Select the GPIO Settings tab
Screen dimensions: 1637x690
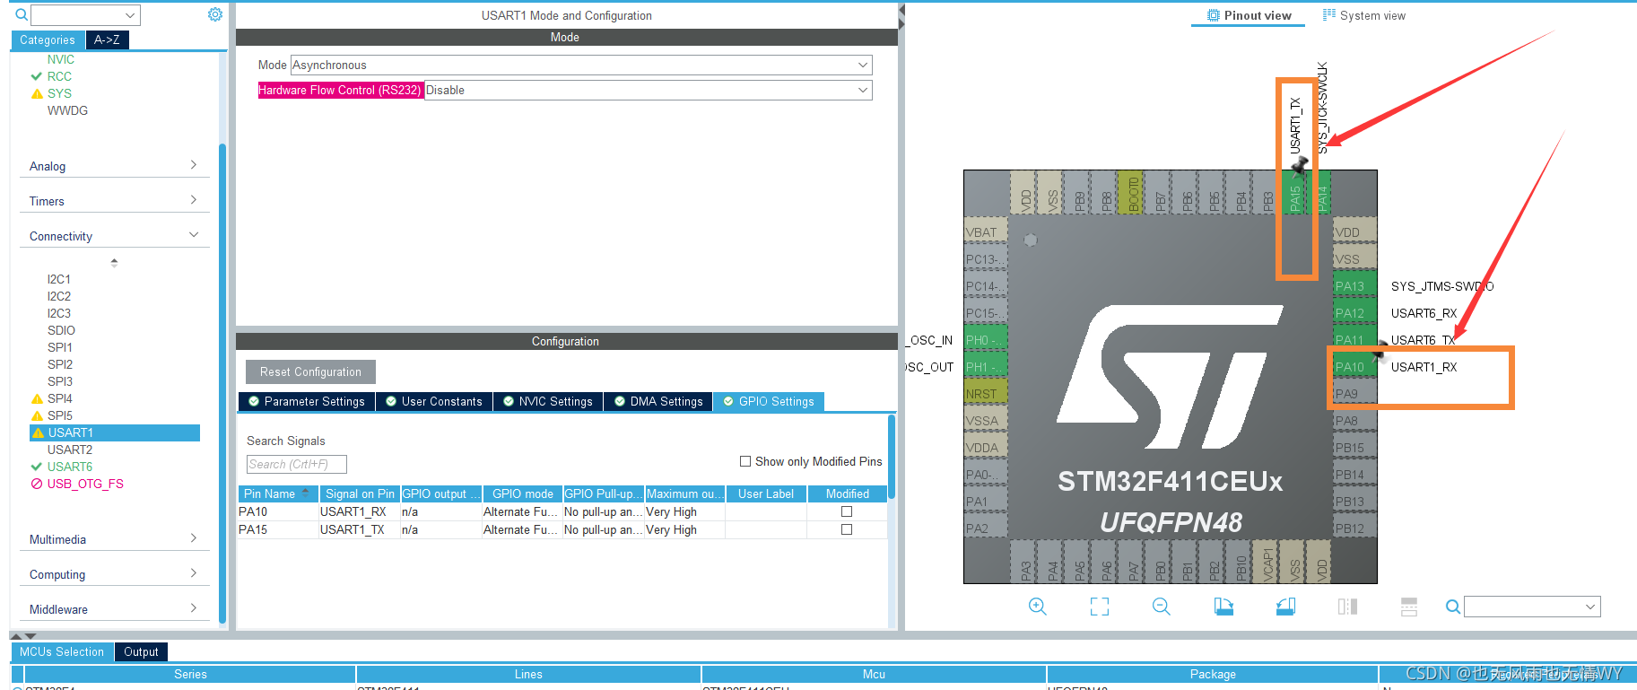pos(769,401)
